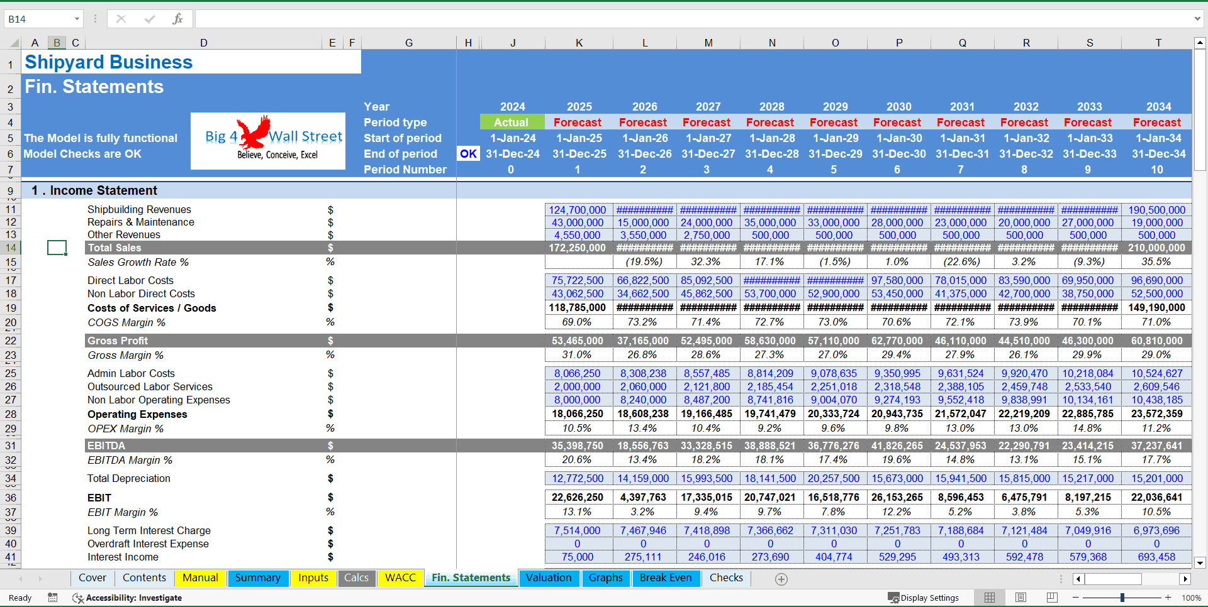Screen dimensions: 1208x607
Task: Click the vertical scrollbar thumb
Action: [1200, 110]
